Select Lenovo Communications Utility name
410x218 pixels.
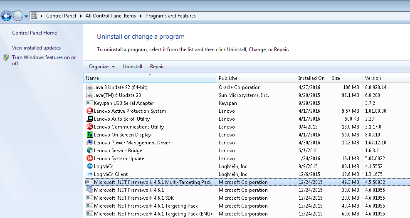pyautogui.click(x=128, y=126)
